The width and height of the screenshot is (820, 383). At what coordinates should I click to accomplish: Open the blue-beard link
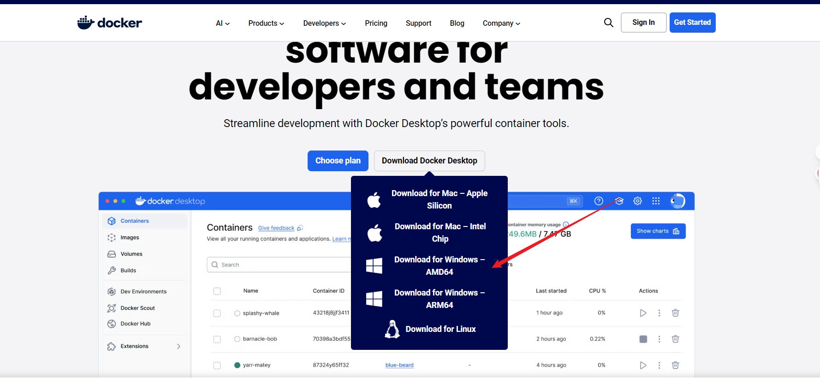(399, 366)
